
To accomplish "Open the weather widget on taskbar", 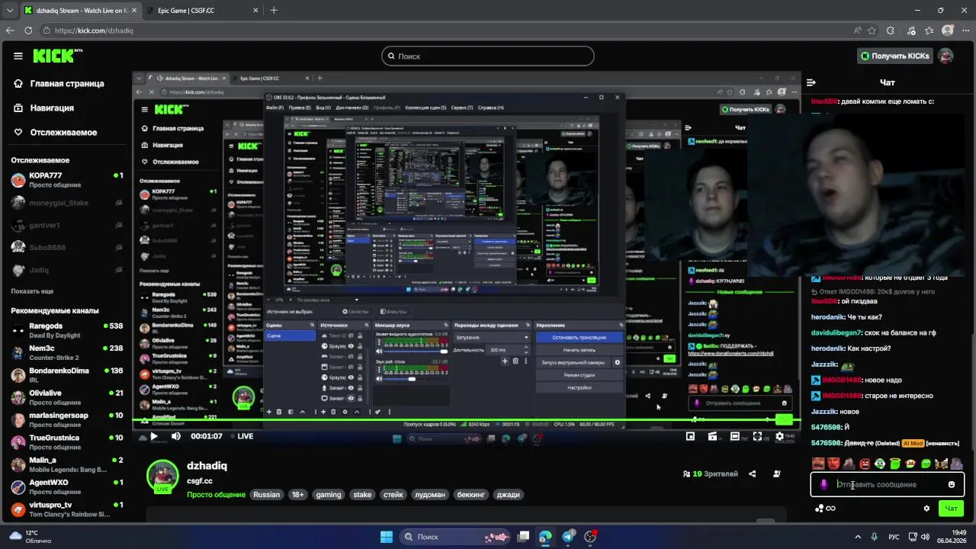I will tap(30, 536).
